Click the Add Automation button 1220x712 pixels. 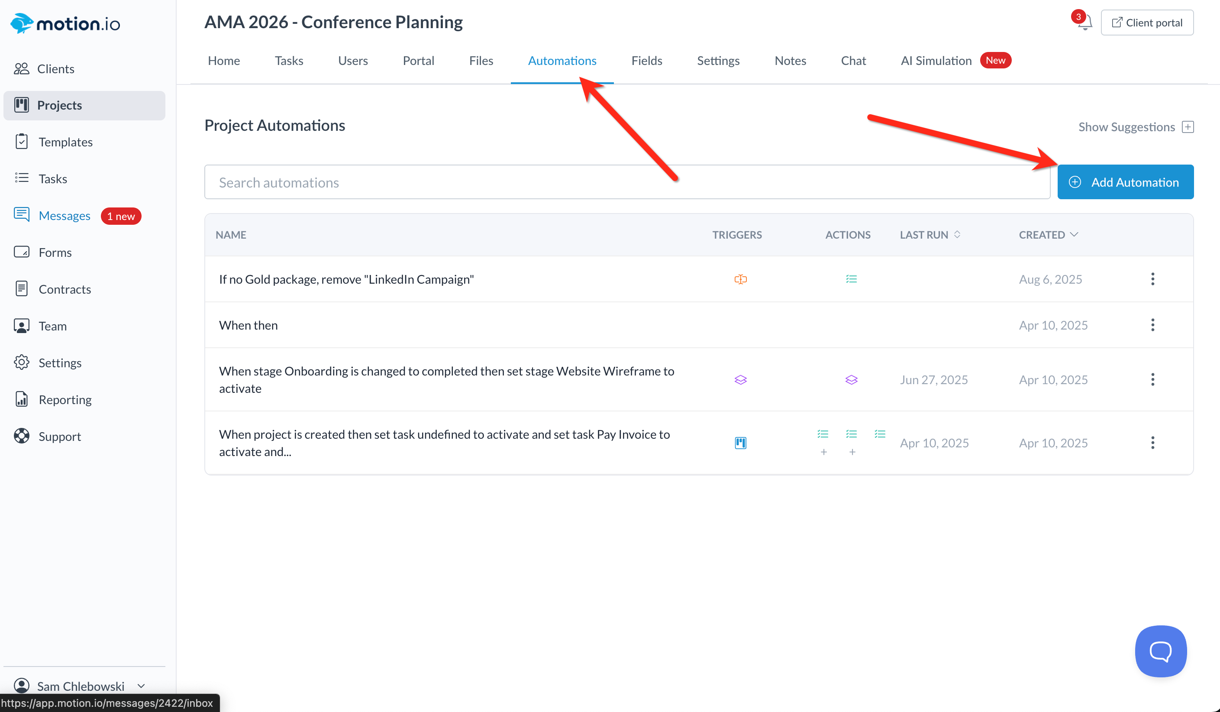click(x=1125, y=182)
